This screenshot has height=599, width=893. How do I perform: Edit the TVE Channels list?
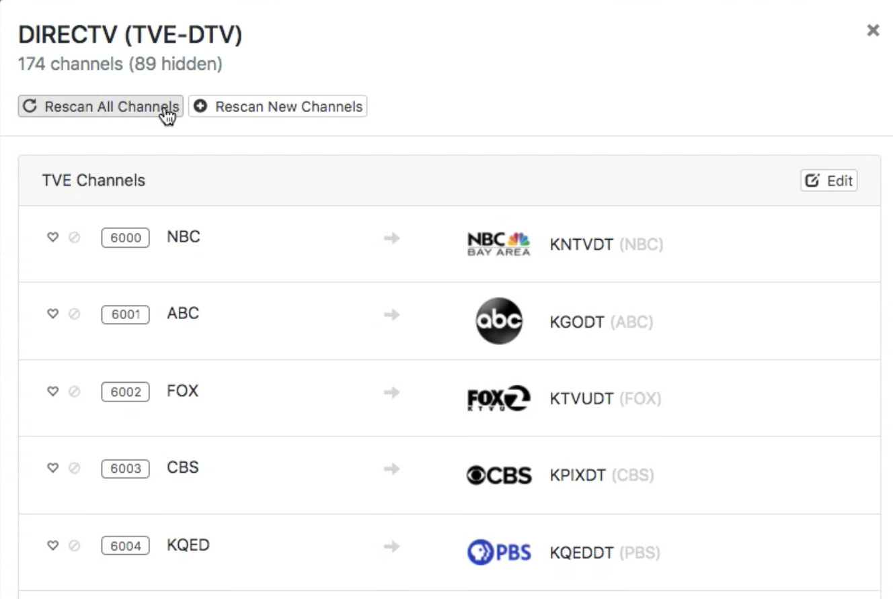pos(828,181)
